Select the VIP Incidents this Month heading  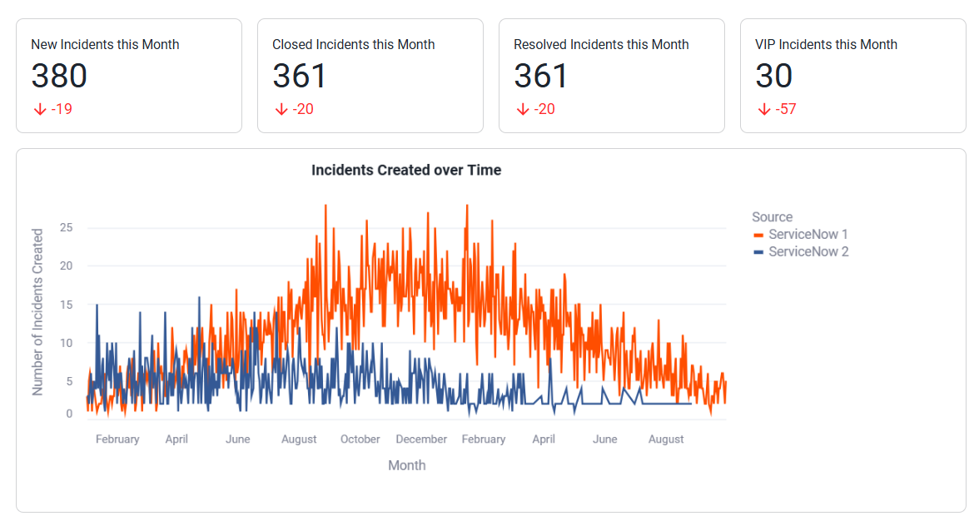coord(826,45)
